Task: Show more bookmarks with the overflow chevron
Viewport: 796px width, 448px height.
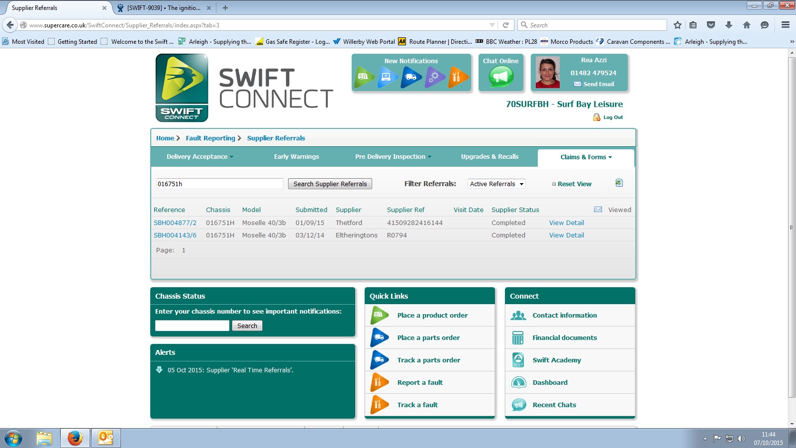Action: [792, 42]
